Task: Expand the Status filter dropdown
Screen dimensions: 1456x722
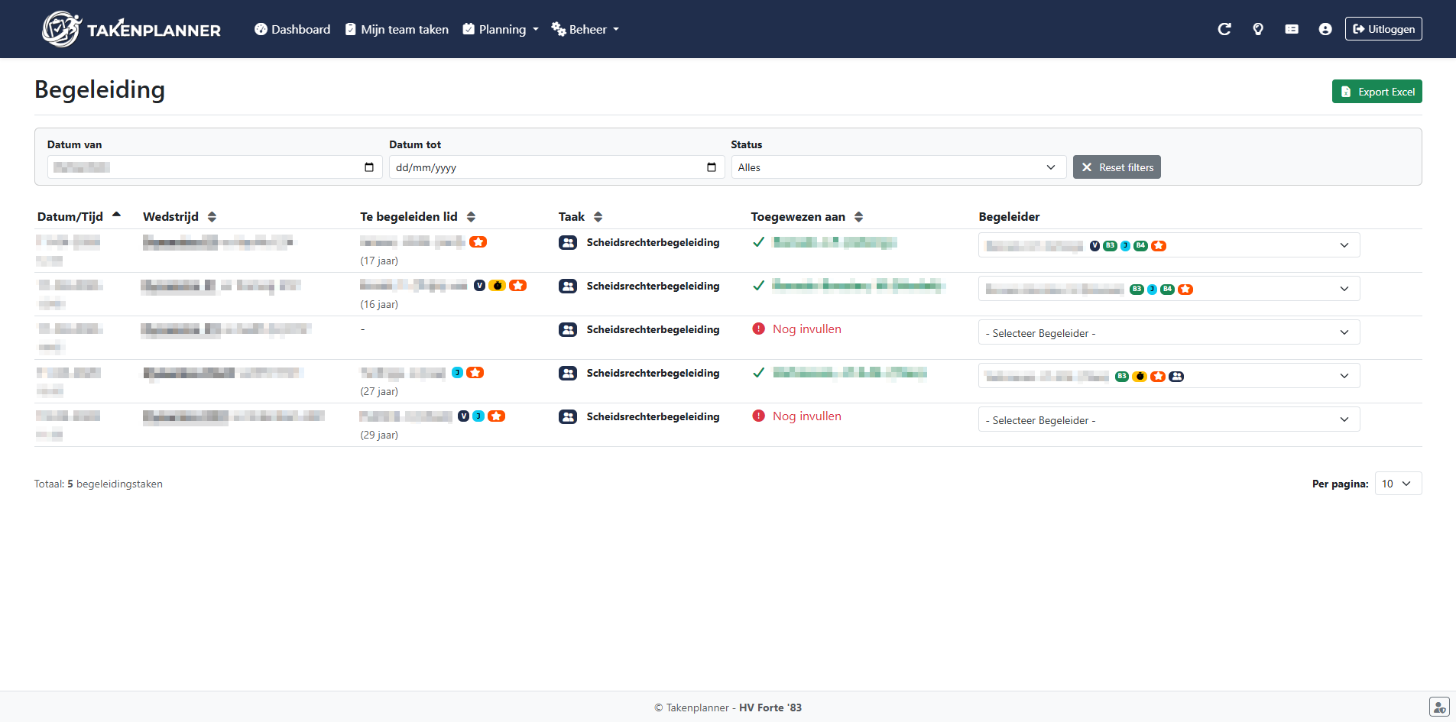Action: [x=898, y=167]
